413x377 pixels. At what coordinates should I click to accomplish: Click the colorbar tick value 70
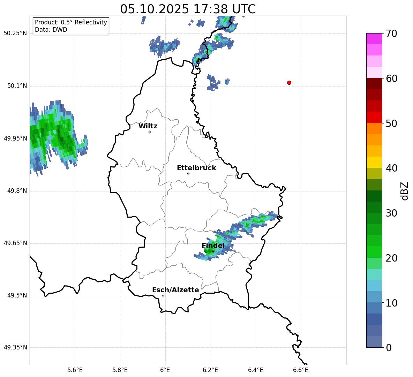(391, 33)
